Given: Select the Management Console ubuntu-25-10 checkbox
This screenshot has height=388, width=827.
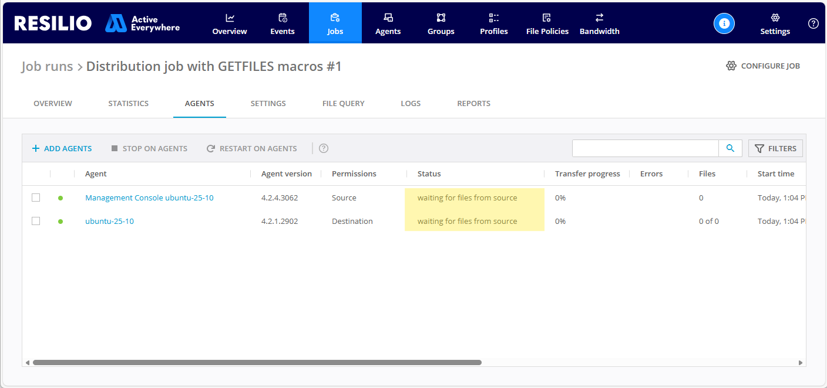Looking at the screenshot, I should click(36, 198).
